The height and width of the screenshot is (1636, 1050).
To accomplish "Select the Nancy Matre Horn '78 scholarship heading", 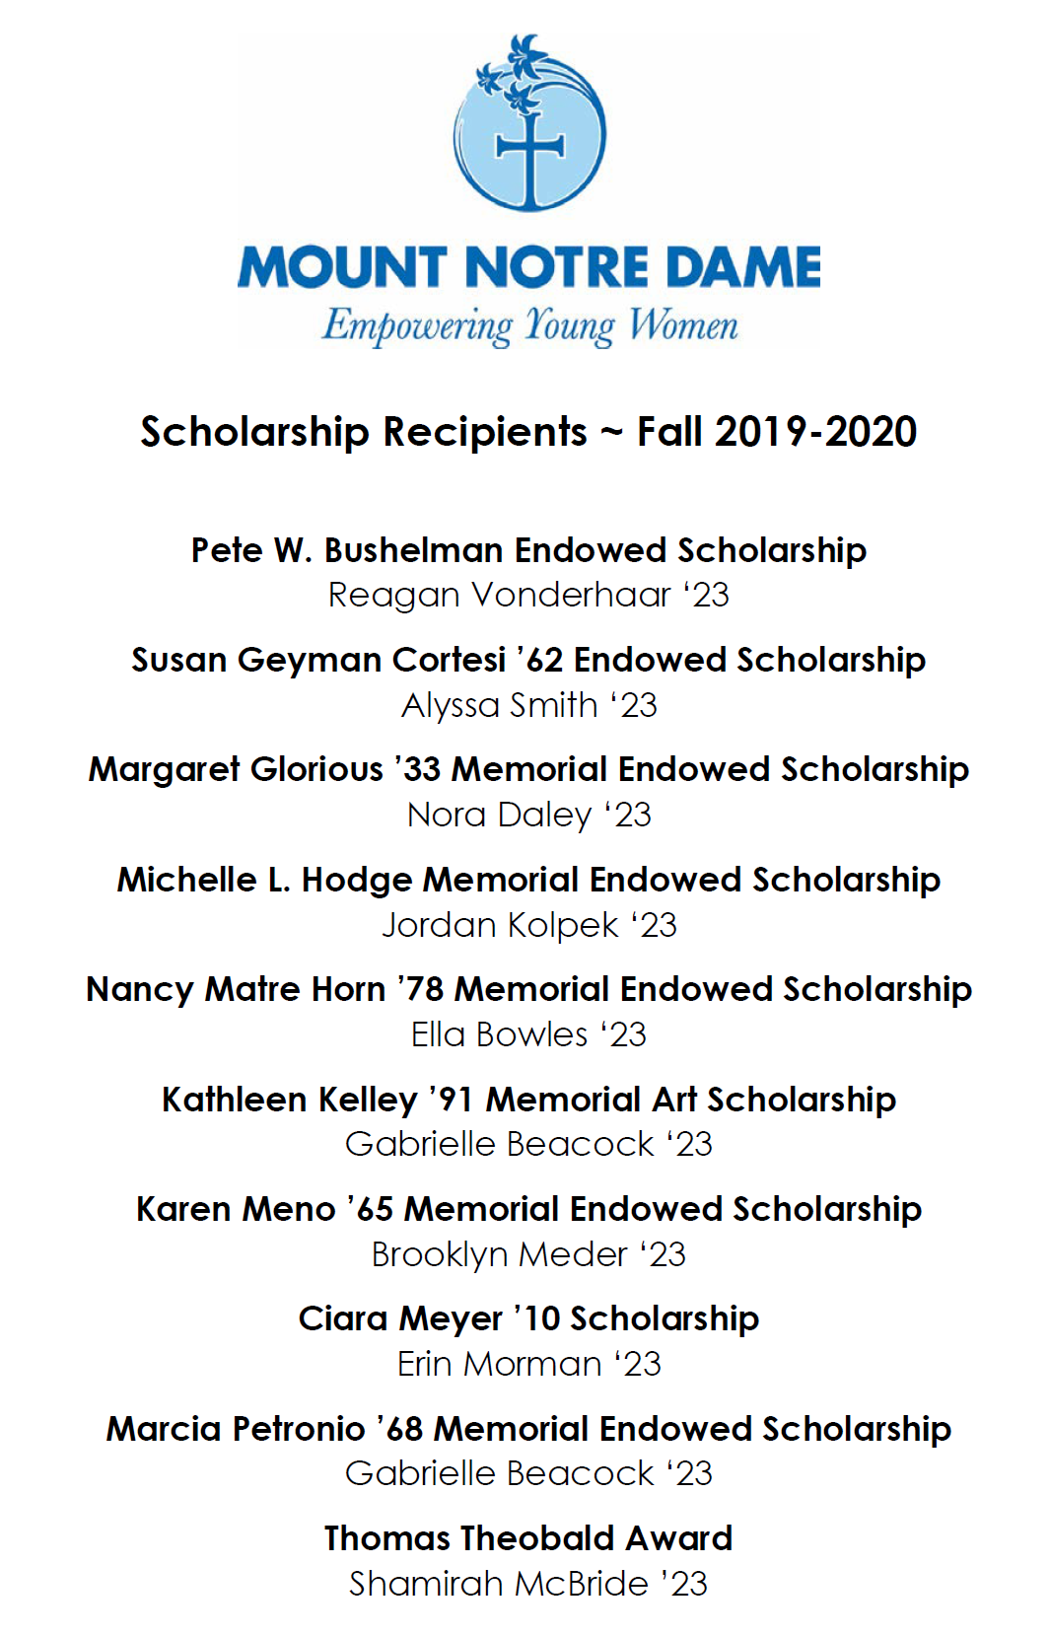I will coord(528,990).
